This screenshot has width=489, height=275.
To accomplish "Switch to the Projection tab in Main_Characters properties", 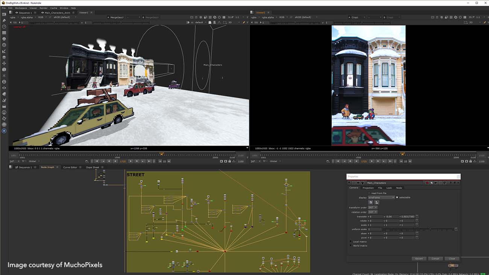I will click(368, 188).
